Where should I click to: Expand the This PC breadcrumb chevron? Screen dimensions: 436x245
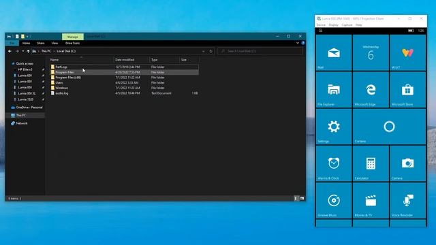point(54,51)
